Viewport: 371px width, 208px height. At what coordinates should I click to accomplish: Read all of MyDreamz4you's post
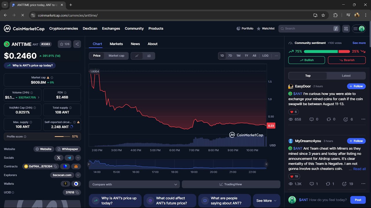click(x=359, y=169)
